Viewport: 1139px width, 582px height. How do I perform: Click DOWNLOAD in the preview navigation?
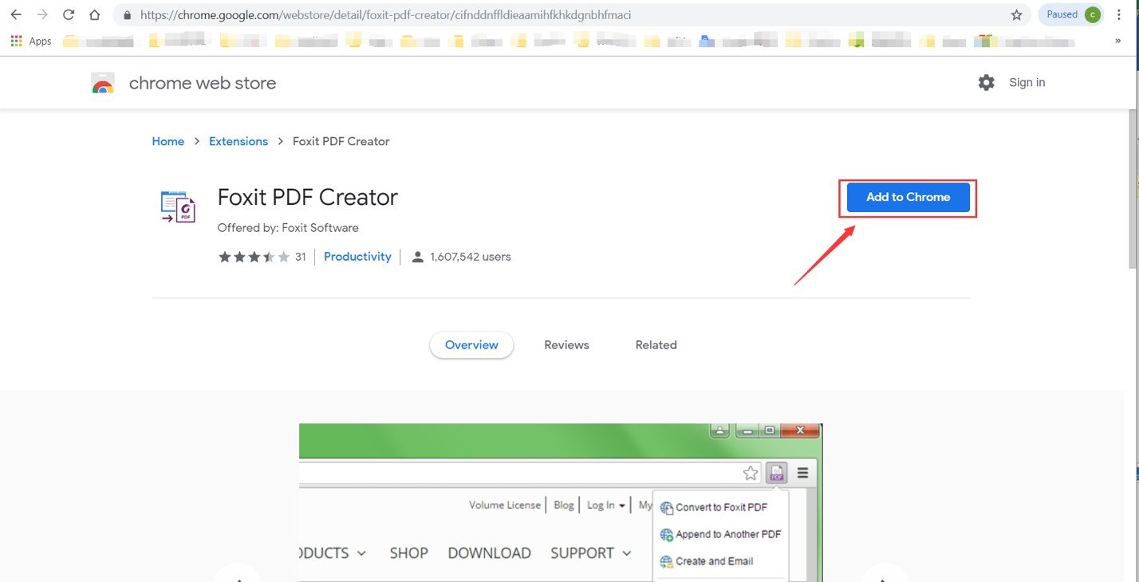[489, 553]
